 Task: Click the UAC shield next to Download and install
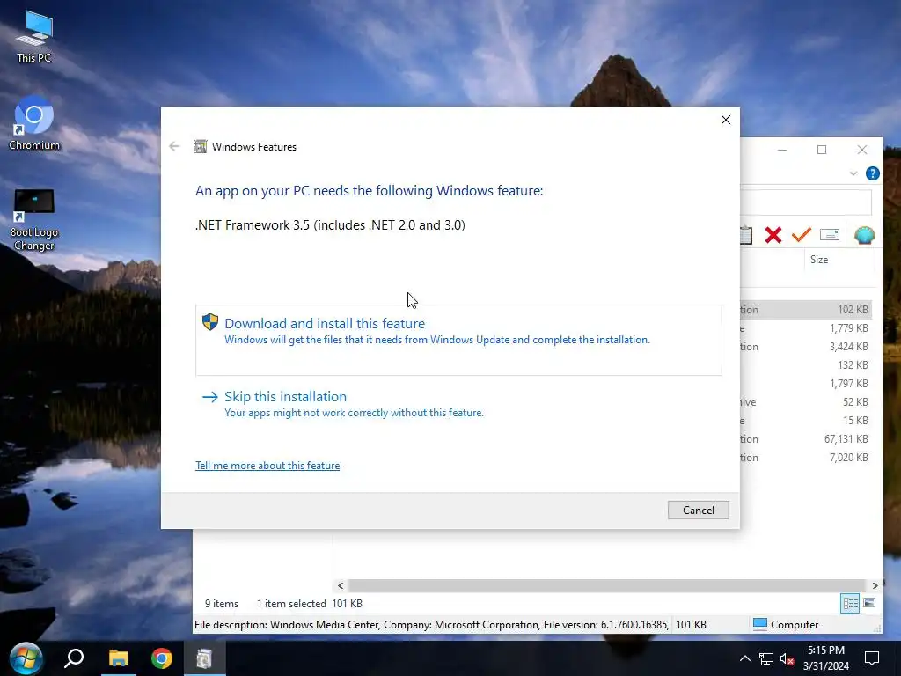[210, 322]
